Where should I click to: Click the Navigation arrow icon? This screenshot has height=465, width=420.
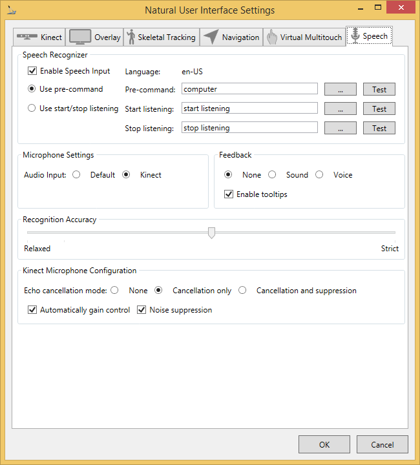point(211,37)
